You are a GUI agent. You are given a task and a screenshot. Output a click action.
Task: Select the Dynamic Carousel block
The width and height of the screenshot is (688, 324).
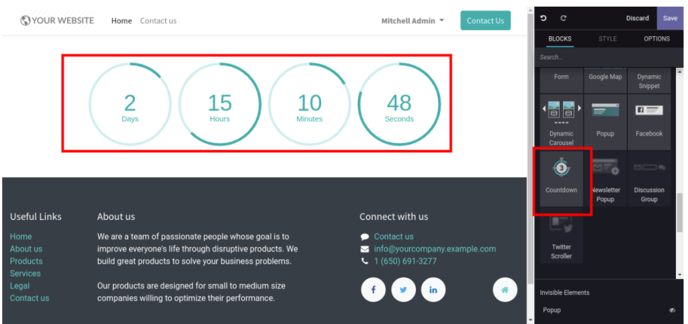[x=561, y=121]
